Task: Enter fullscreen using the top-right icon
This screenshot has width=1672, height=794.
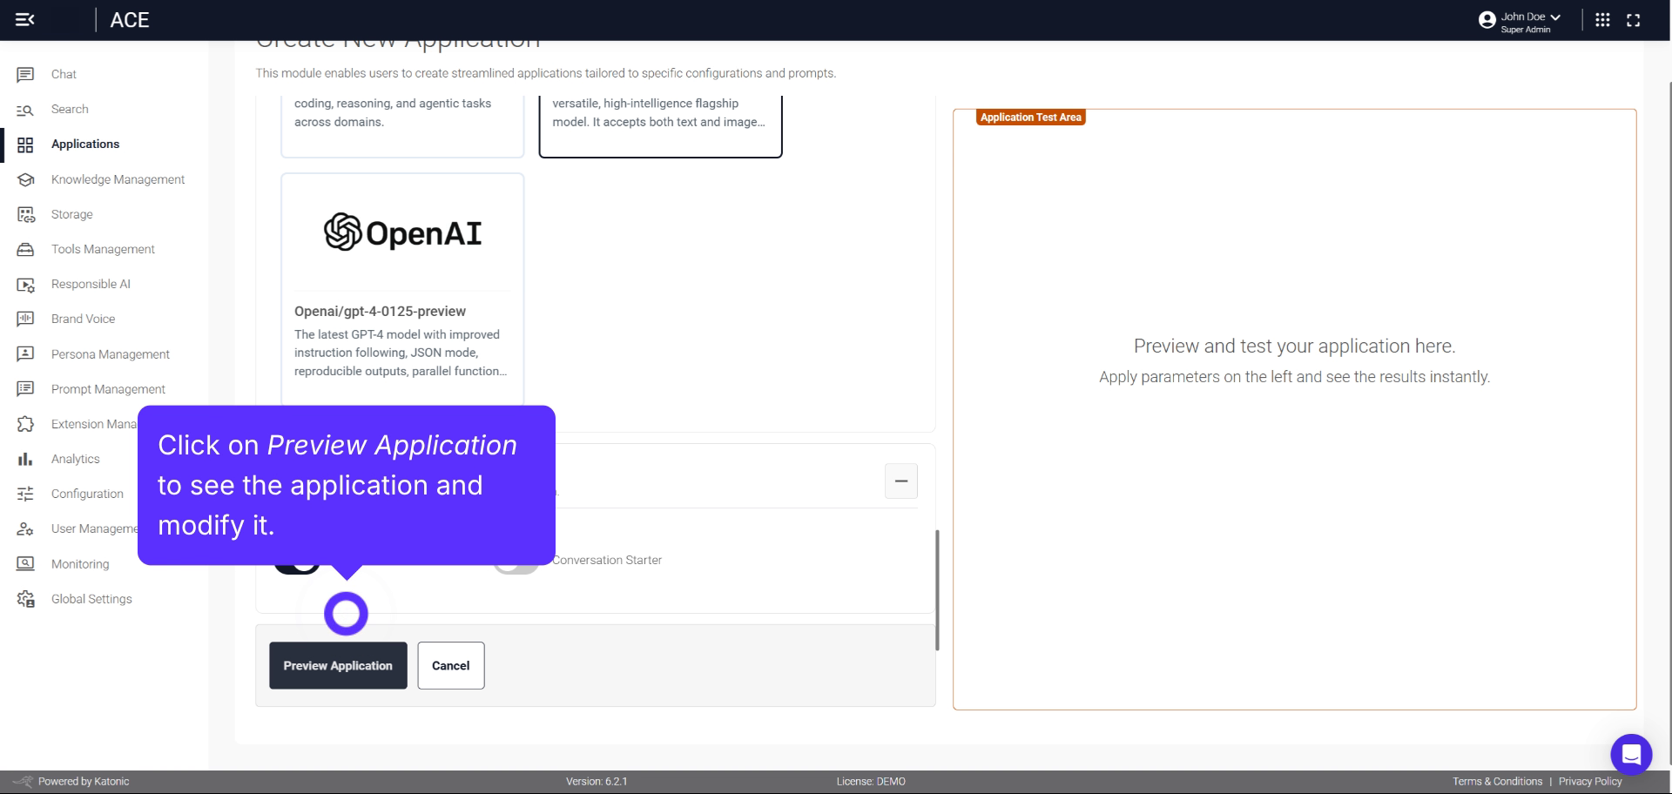Action: tap(1635, 19)
